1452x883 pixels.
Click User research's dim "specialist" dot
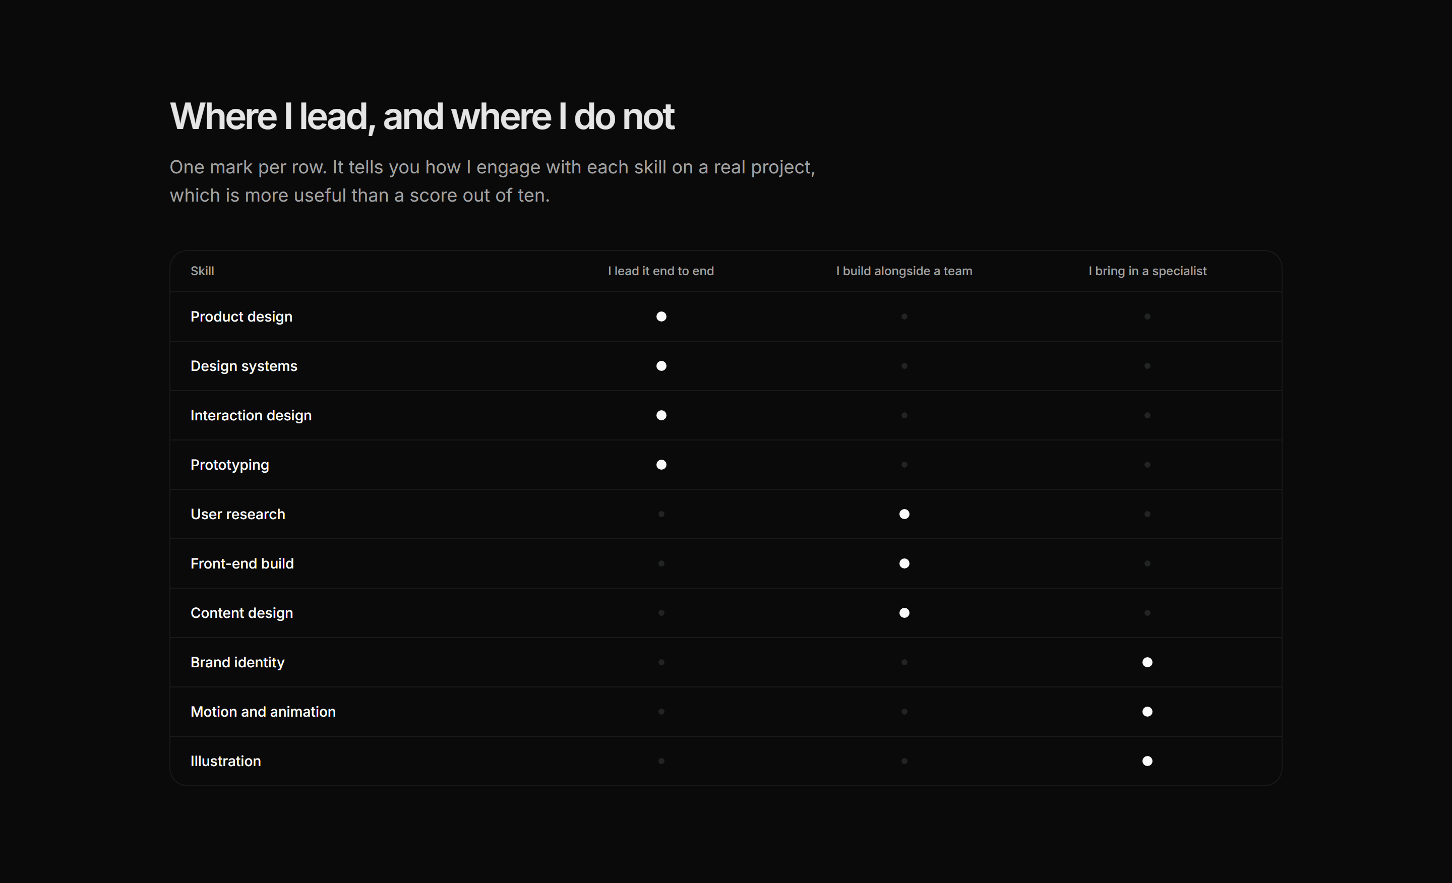pos(1147,514)
